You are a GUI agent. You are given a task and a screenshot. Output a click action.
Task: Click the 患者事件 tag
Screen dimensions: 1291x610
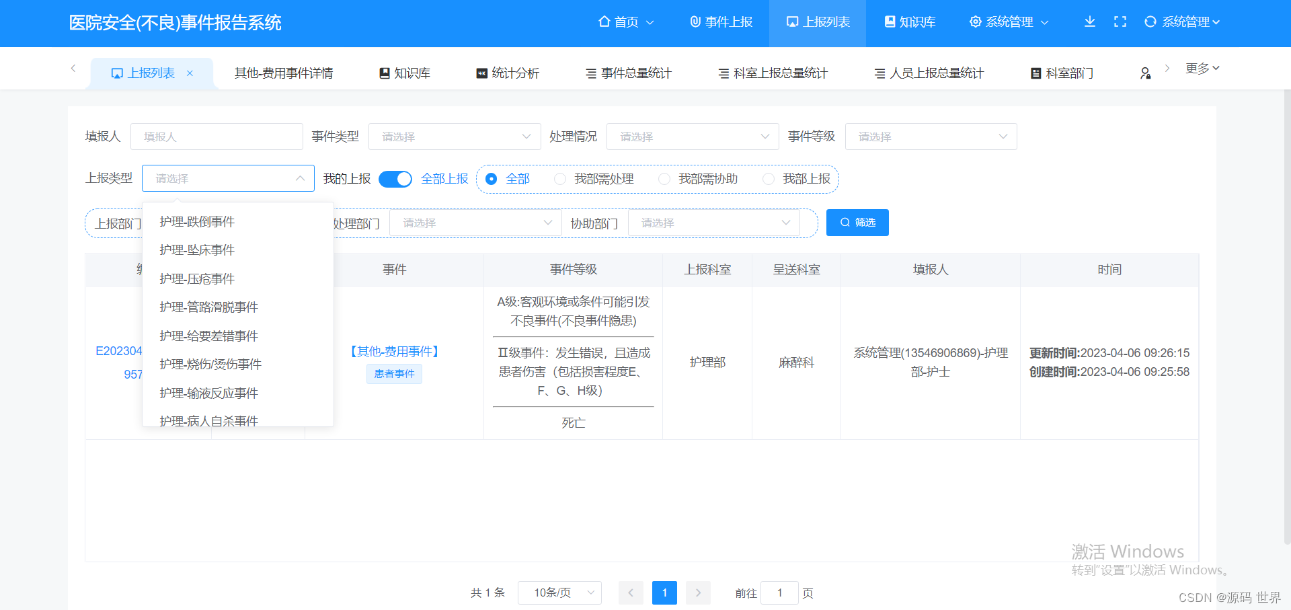point(394,373)
